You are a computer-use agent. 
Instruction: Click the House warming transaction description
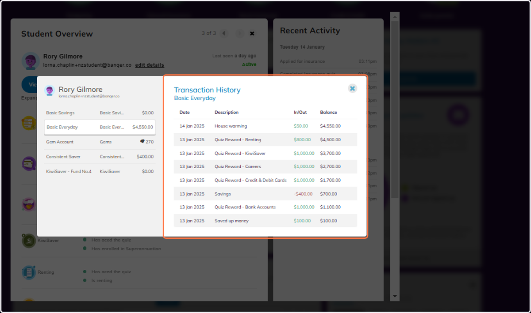tap(231, 126)
